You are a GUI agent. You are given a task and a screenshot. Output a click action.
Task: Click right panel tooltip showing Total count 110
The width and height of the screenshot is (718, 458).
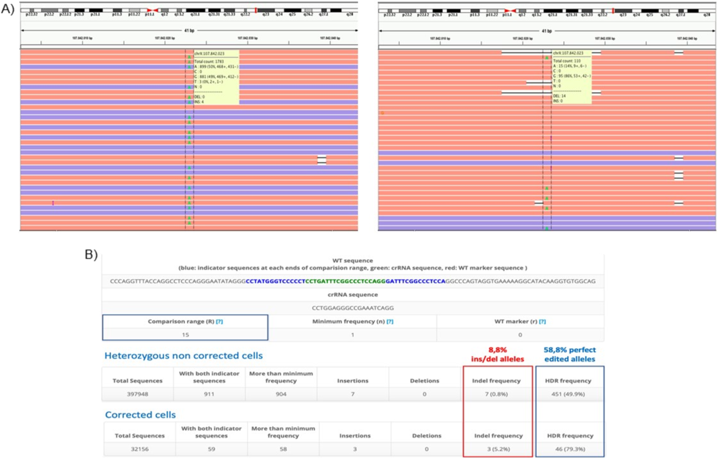572,77
